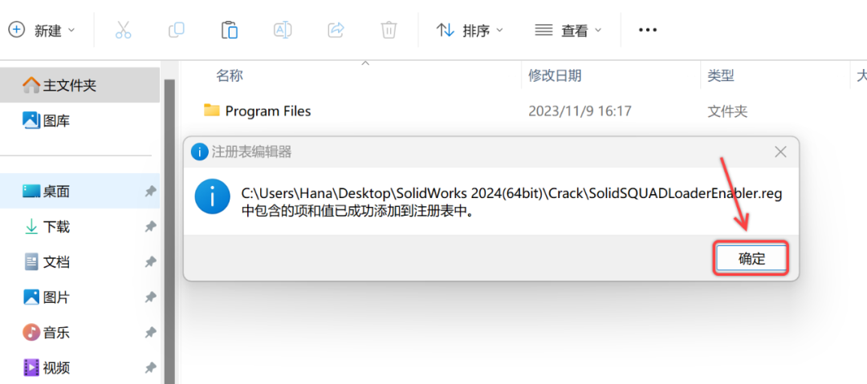Screen dimensions: 867x384
Task: Select the Program Files folder
Action: pos(267,111)
